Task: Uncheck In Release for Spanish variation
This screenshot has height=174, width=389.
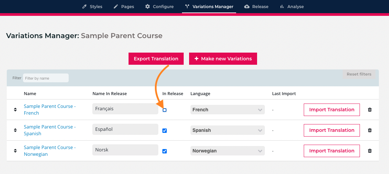Action: click(x=164, y=130)
